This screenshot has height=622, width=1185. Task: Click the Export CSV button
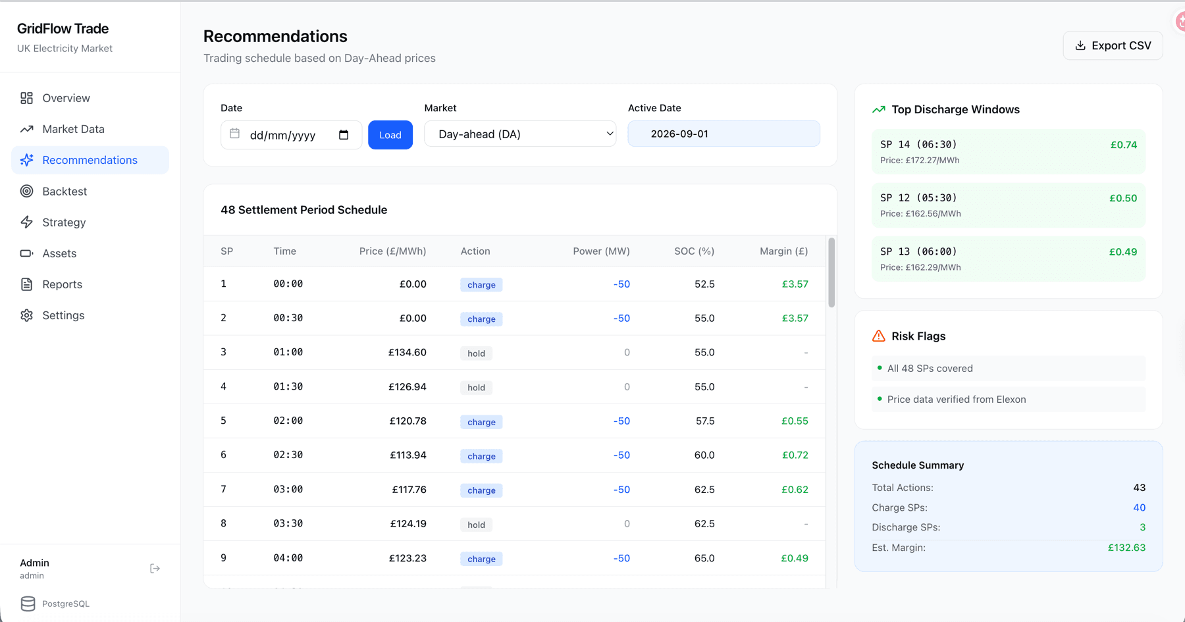coord(1113,45)
